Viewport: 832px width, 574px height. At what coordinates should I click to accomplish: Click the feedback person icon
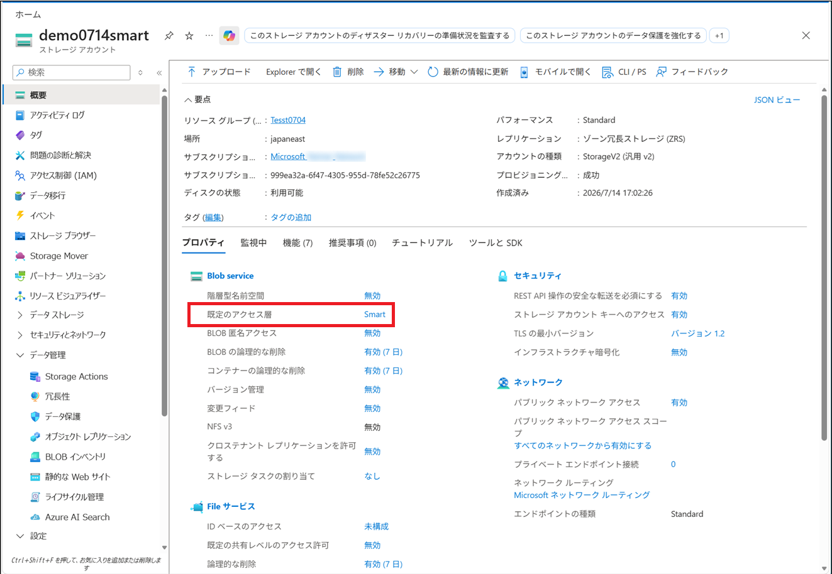pyautogui.click(x=661, y=72)
